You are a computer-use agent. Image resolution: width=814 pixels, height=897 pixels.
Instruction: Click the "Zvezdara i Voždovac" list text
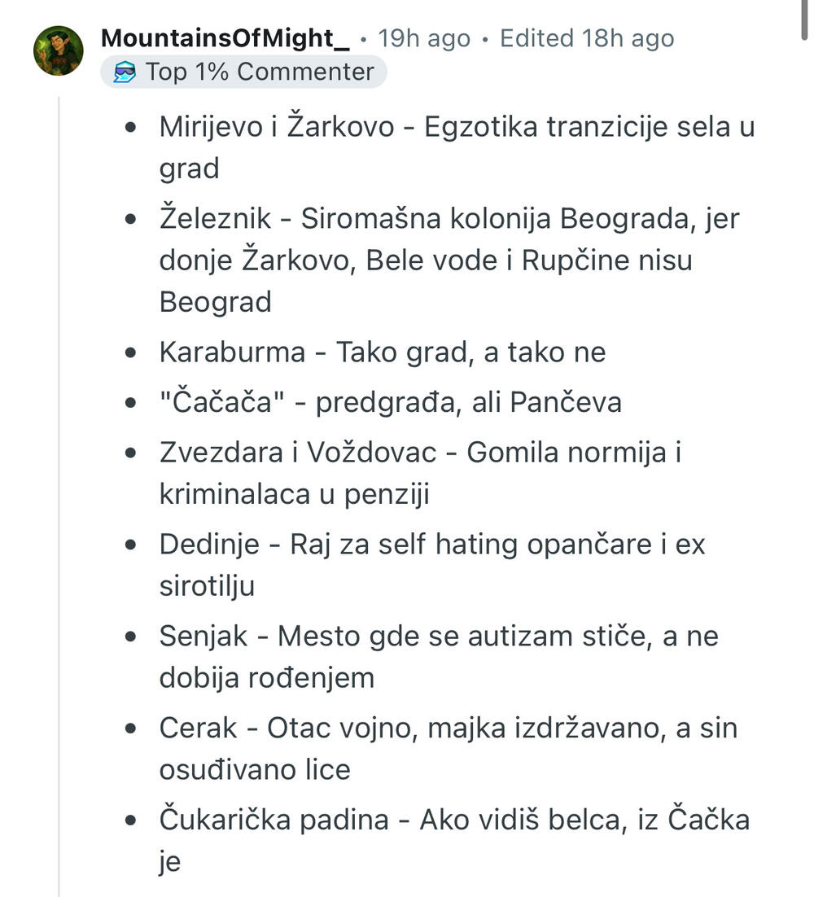click(298, 453)
